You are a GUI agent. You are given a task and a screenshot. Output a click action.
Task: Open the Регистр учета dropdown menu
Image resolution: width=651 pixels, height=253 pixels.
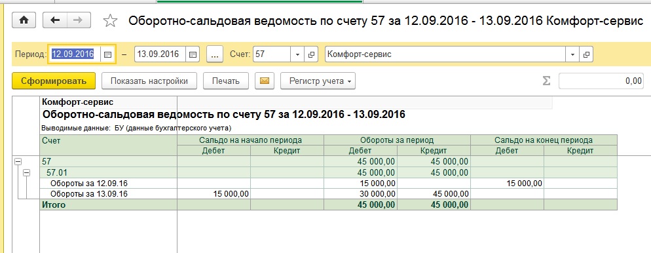coord(318,81)
